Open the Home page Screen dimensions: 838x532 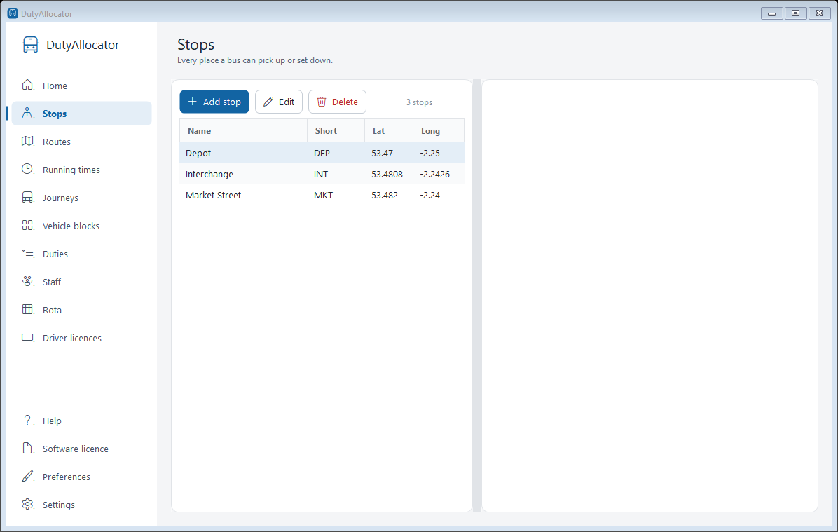(x=82, y=86)
